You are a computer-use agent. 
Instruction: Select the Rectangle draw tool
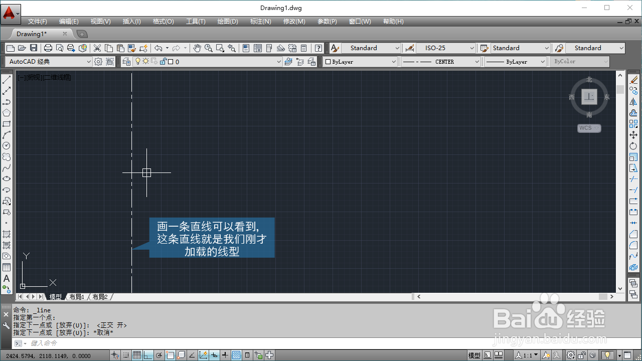click(7, 124)
